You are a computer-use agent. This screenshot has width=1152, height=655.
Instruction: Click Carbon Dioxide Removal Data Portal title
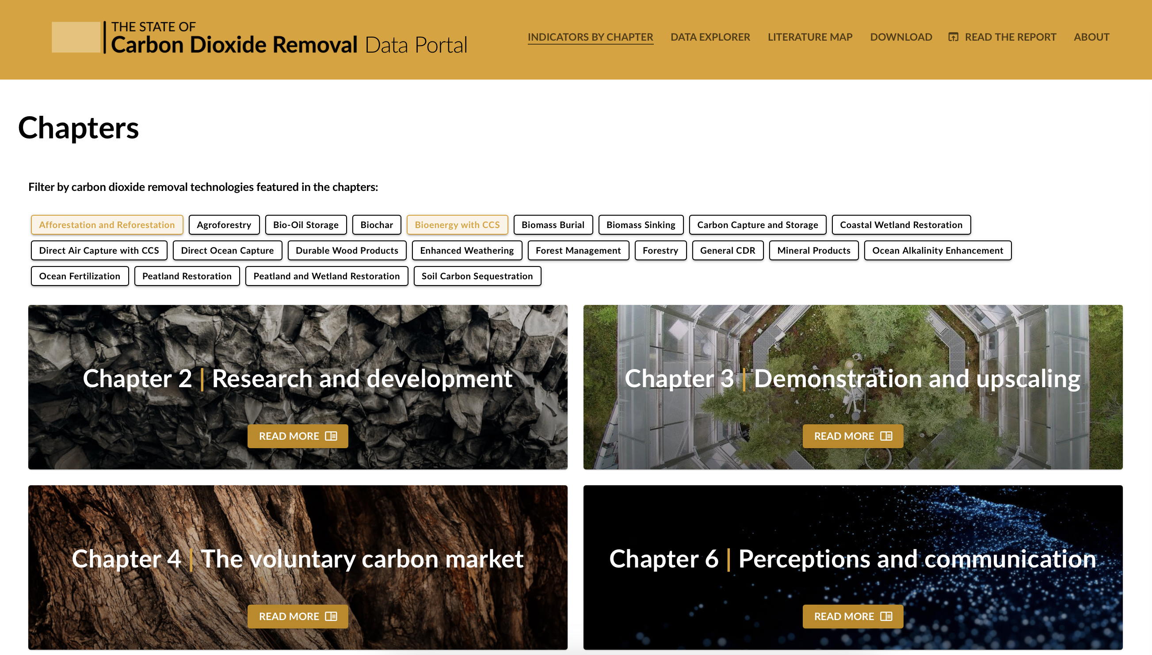pyautogui.click(x=289, y=45)
